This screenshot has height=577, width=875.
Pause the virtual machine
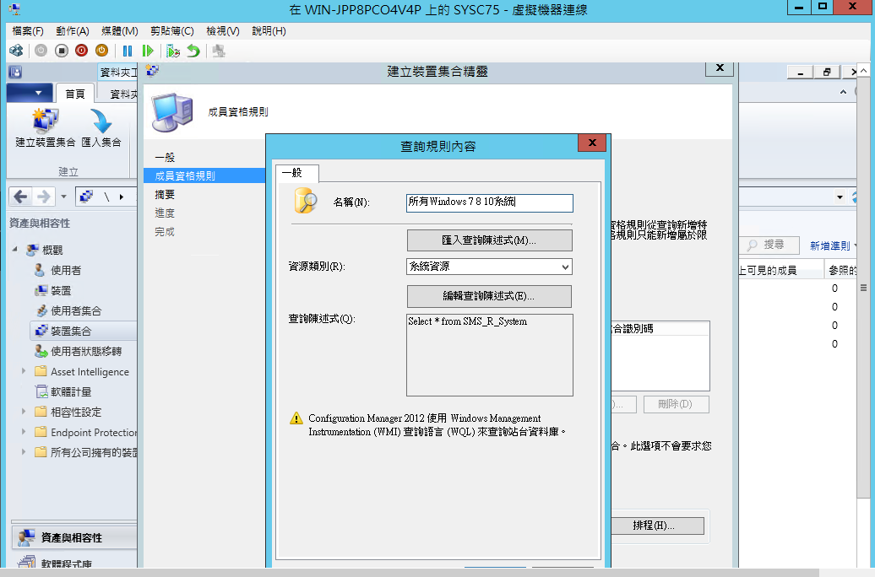pos(128,51)
